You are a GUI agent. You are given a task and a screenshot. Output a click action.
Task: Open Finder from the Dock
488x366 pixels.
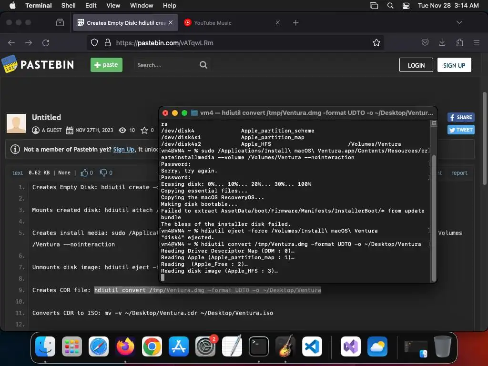pos(45,346)
